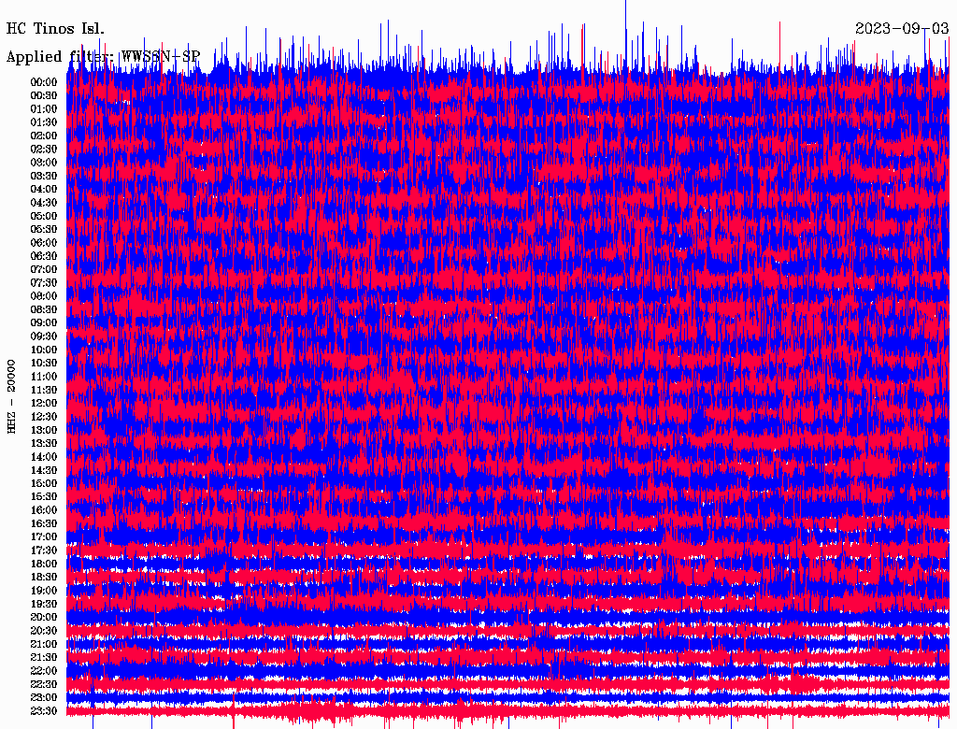Select the 23:00 time row label
Viewport: 957px width, 729px height.
tap(44, 698)
